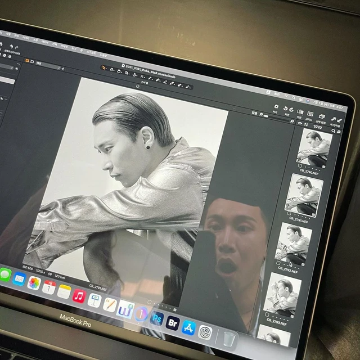The width and height of the screenshot is (360, 360).
Task: Click the viewer zoom slider
Action: pyautogui.click(x=276, y=118)
